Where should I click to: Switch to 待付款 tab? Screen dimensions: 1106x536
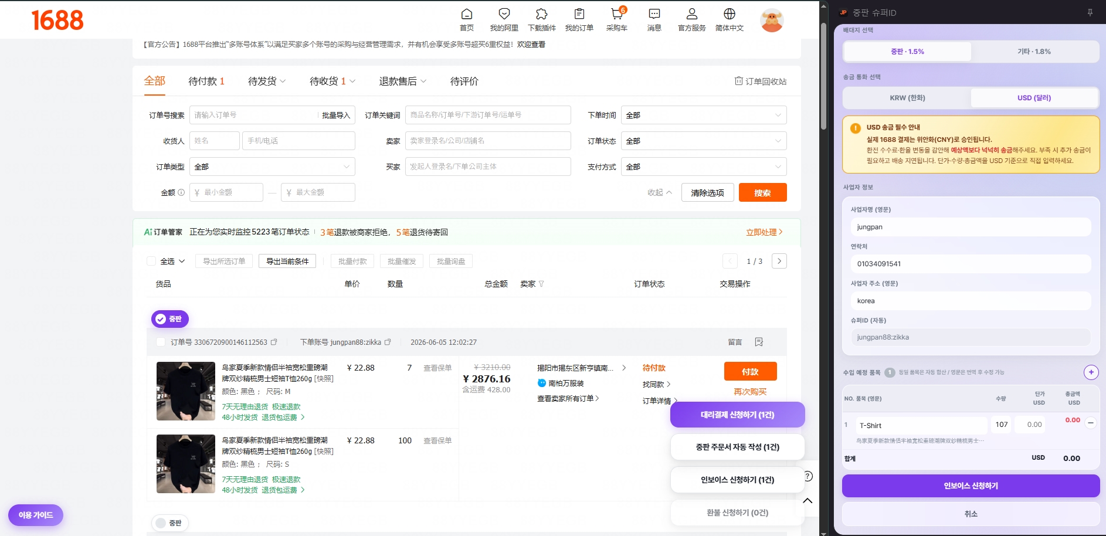[206, 81]
